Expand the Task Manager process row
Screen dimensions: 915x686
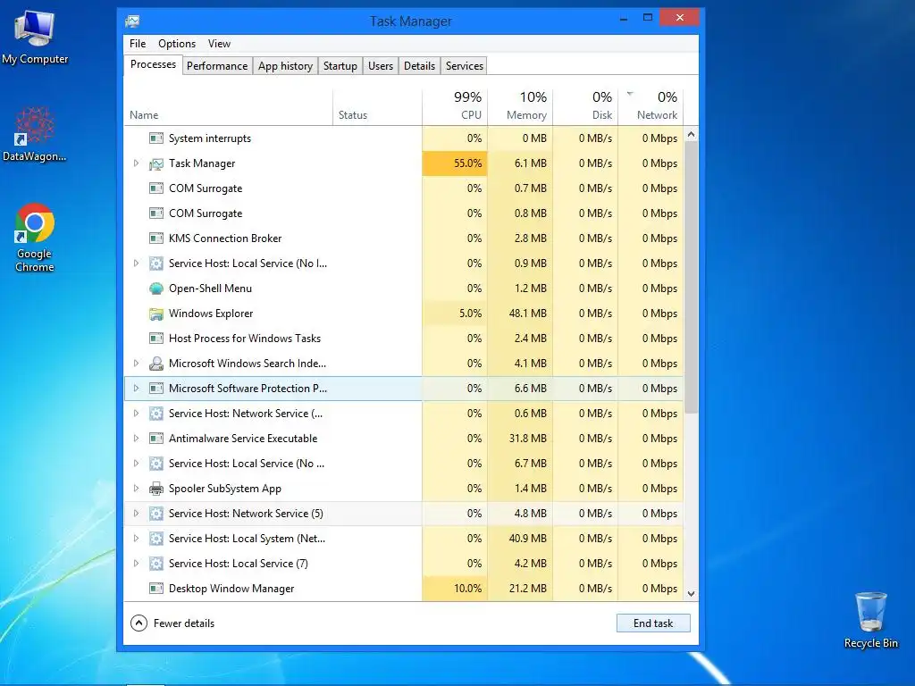[x=136, y=163]
